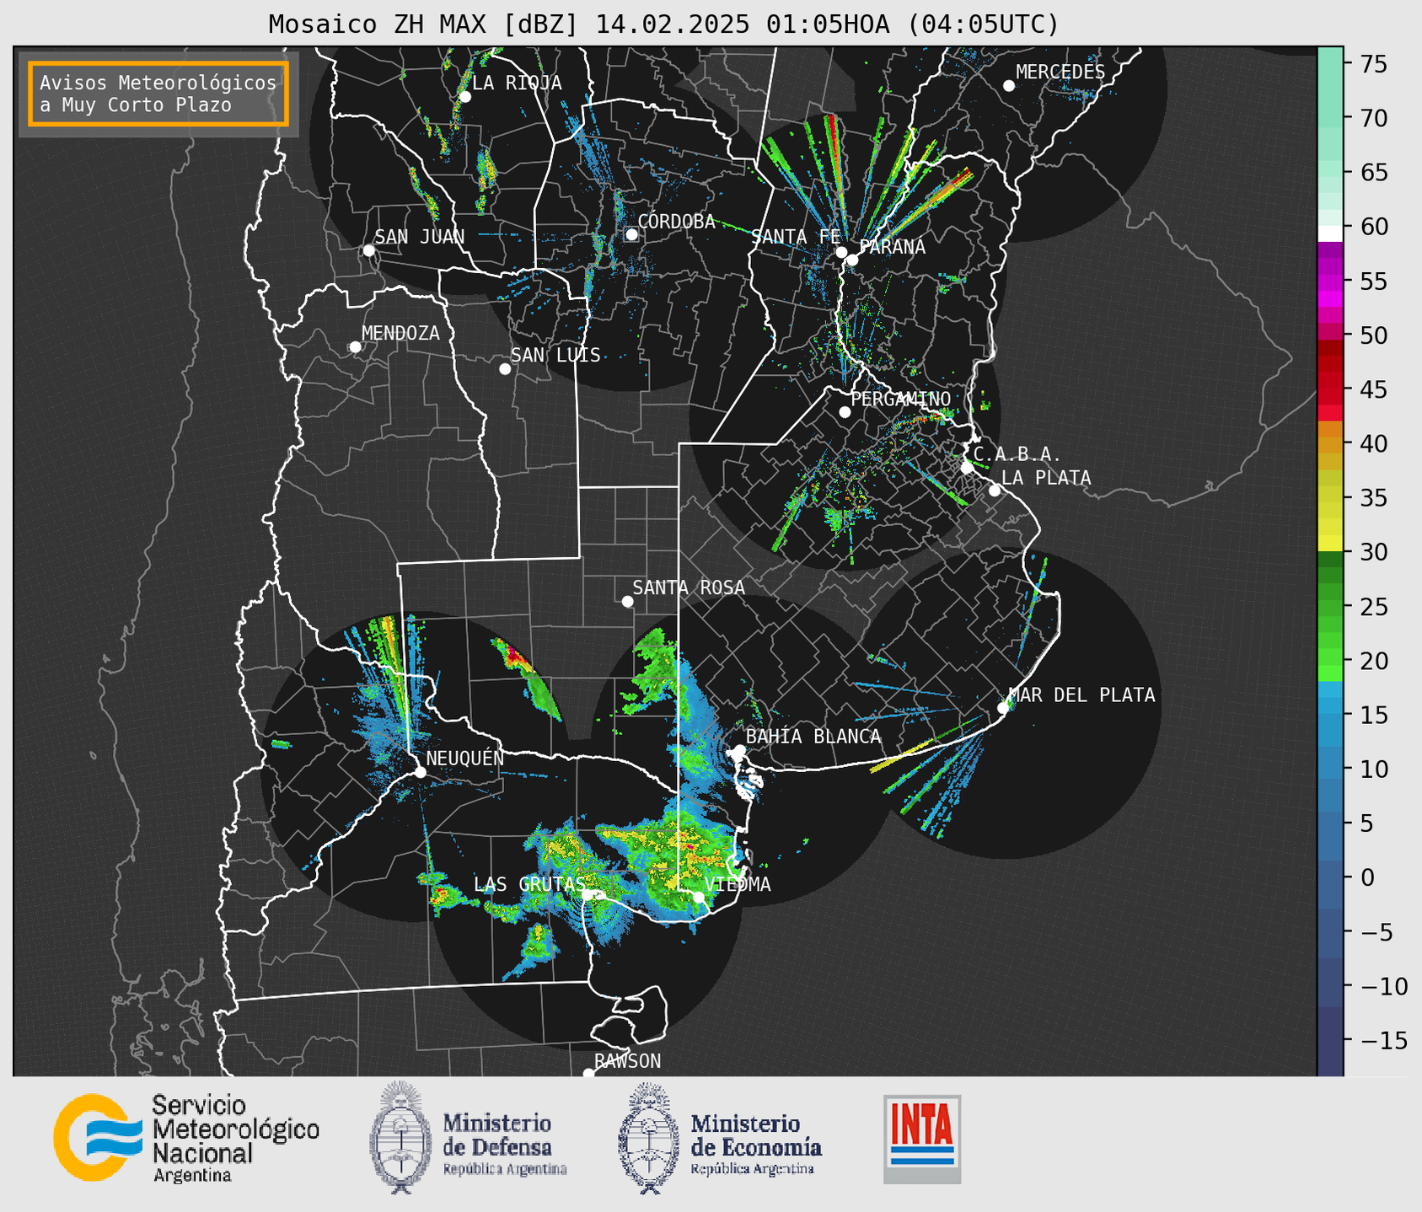Select the Paraná city marker dot
Screen dimensions: 1422x1212
tap(852, 260)
